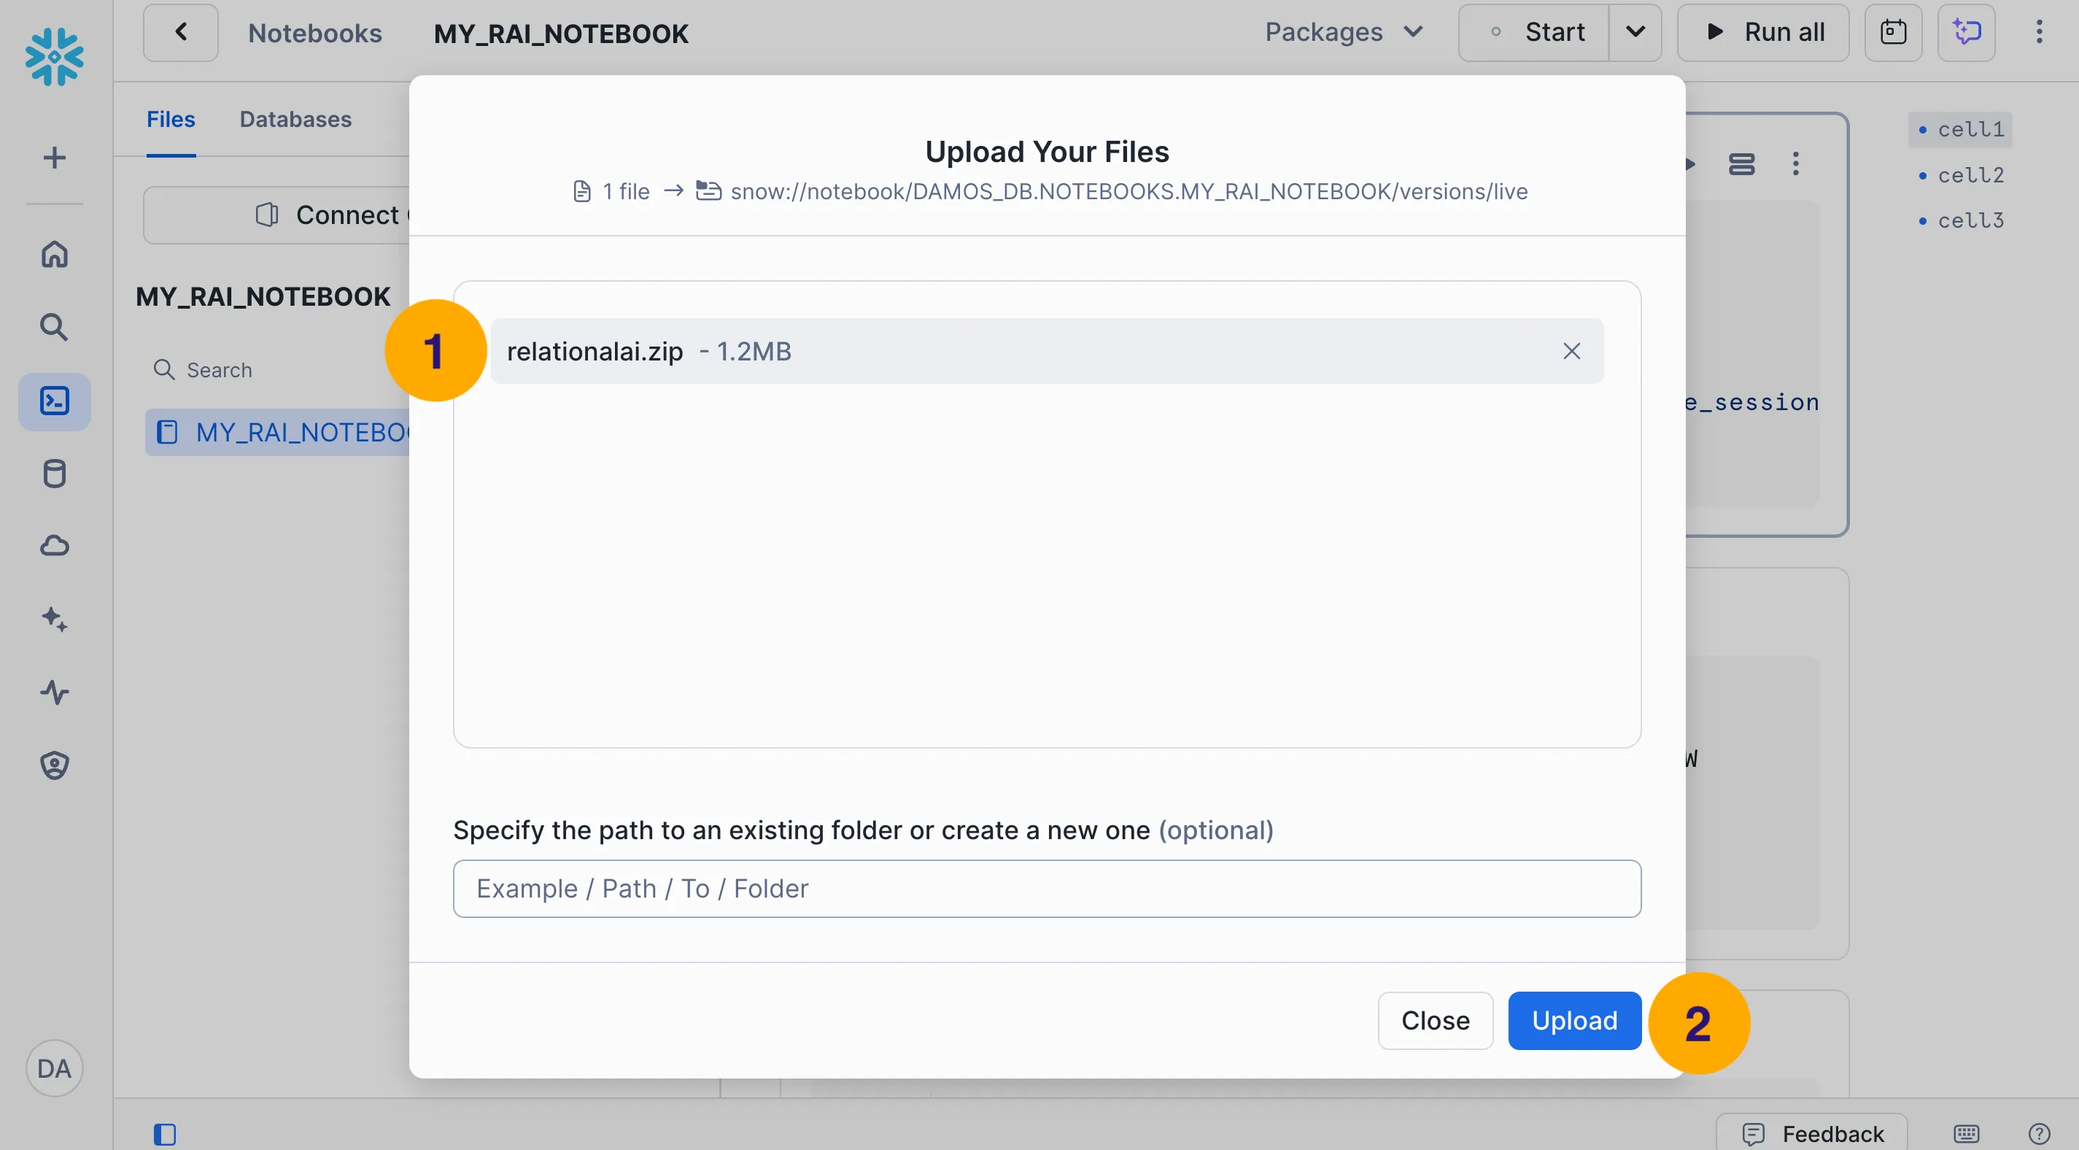The width and height of the screenshot is (2079, 1150).
Task: Focus the folder path input field
Action: 1047,888
